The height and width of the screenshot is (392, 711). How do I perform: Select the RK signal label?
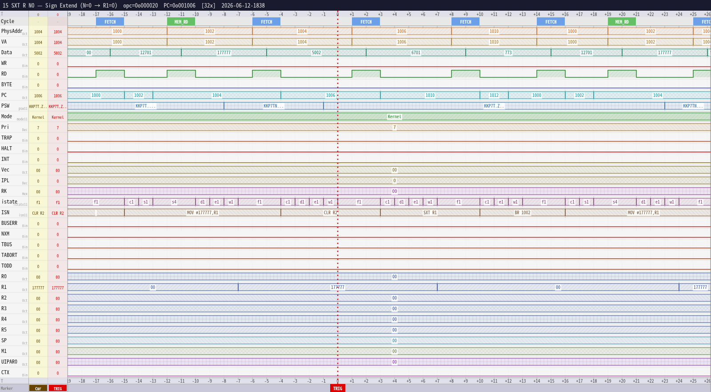click(4, 191)
